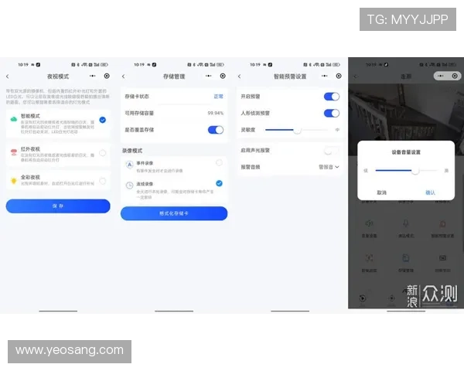
Task: Tap the target close icon on dimmed 主页 screen
Action: tap(455, 76)
